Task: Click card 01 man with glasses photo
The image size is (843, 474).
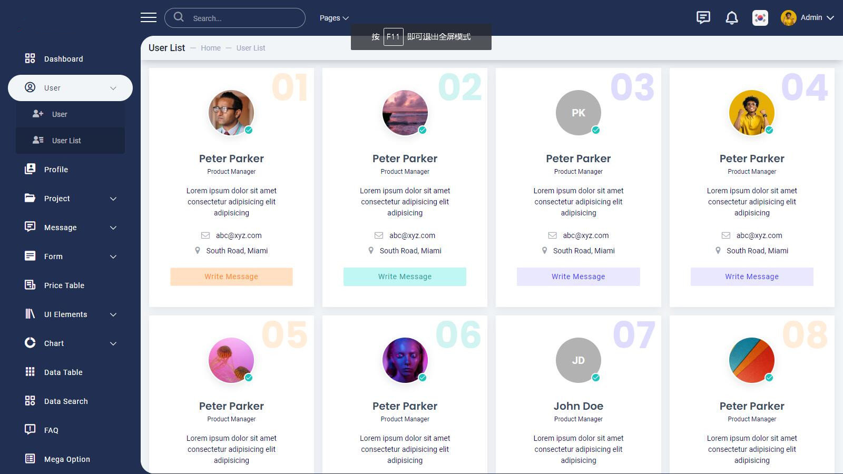Action: click(231, 113)
